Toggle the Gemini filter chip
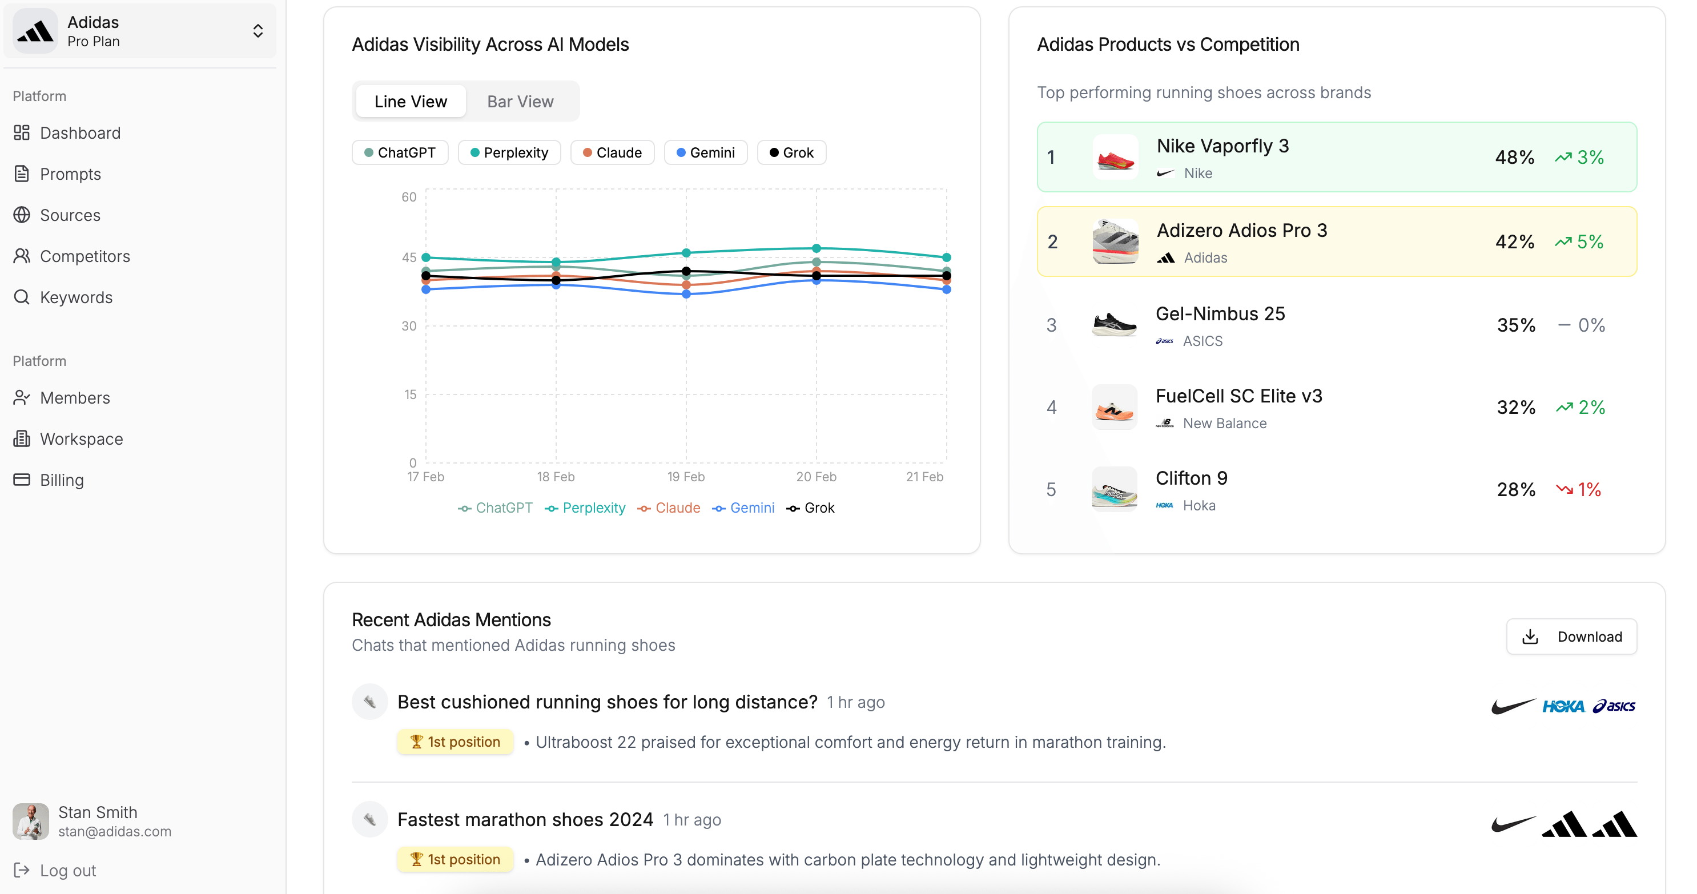Viewport: 1697px width, 894px height. pyautogui.click(x=706, y=152)
